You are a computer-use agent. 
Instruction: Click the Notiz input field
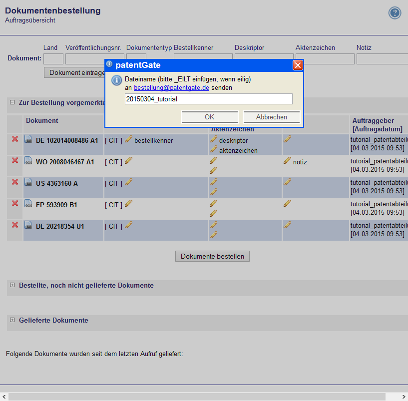coord(382,59)
